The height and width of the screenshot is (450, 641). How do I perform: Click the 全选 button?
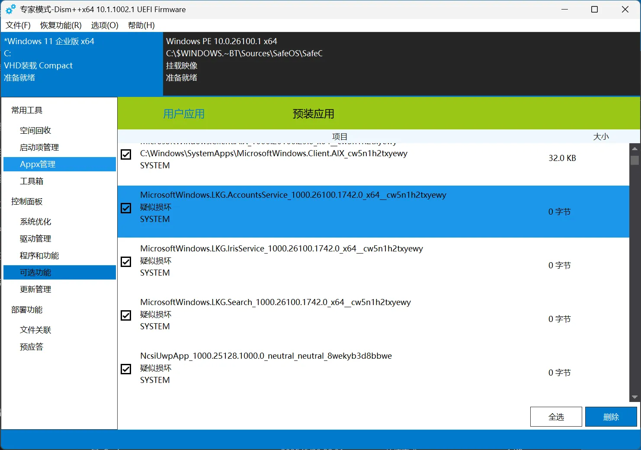tap(556, 417)
